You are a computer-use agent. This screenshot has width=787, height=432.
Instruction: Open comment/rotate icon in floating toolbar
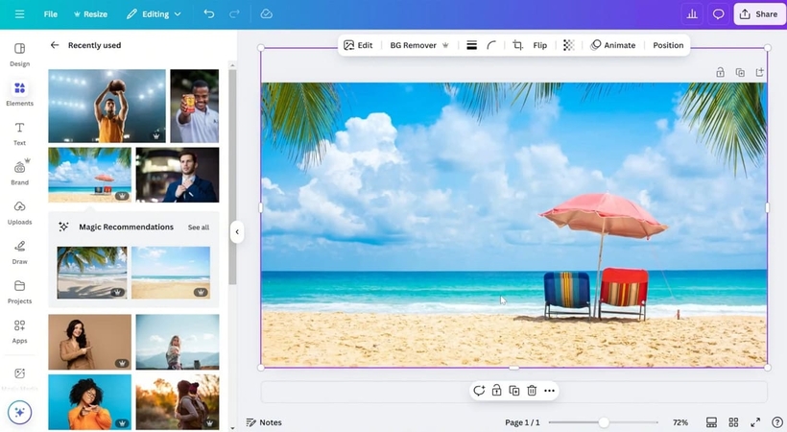click(x=479, y=391)
